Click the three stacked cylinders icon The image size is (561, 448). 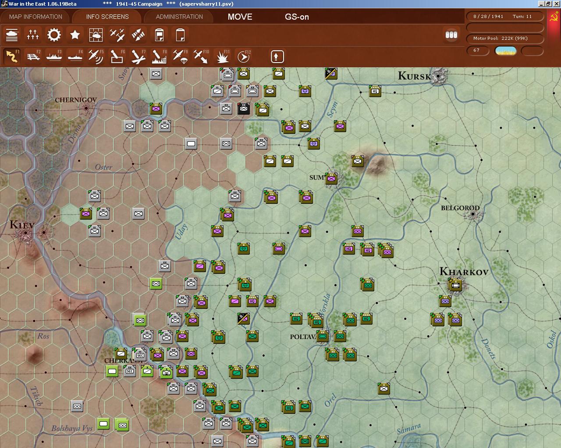pyautogui.click(x=451, y=35)
